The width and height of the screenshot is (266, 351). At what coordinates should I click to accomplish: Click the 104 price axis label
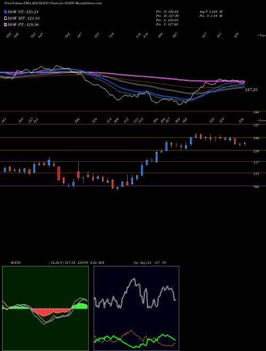click(x=256, y=187)
